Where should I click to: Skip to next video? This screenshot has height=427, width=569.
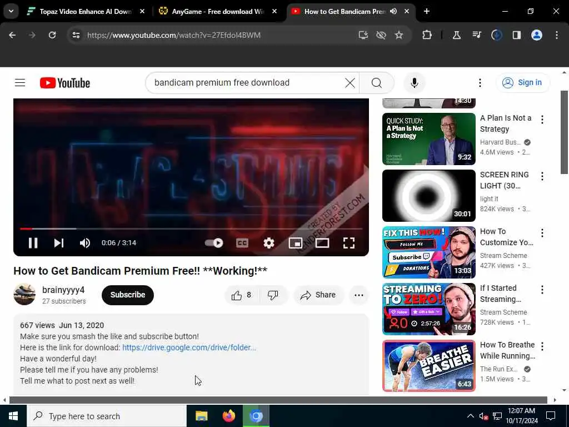tap(59, 243)
